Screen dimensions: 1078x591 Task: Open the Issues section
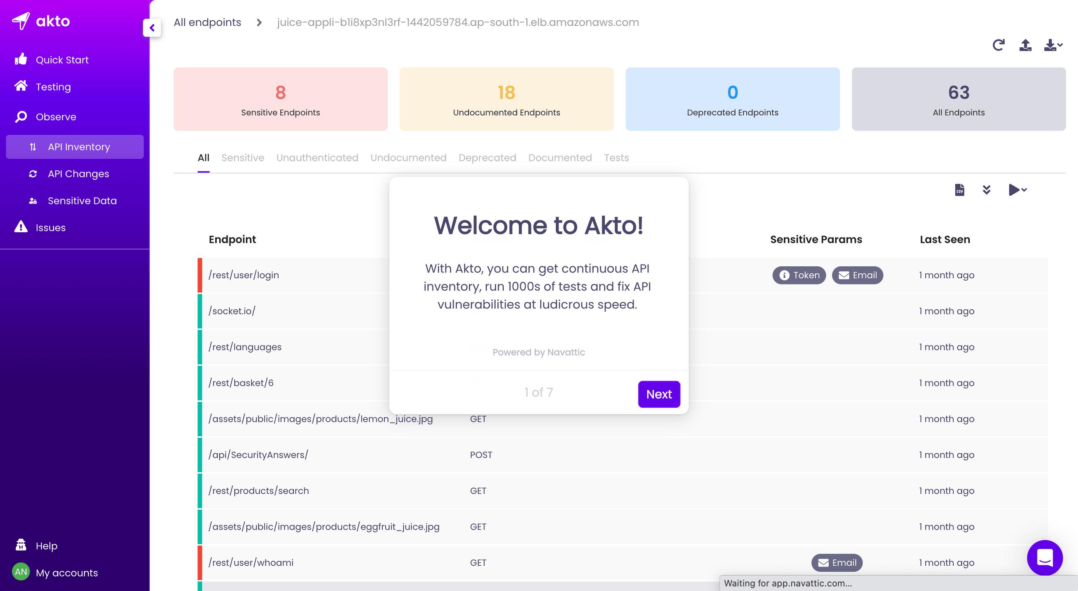(x=50, y=227)
